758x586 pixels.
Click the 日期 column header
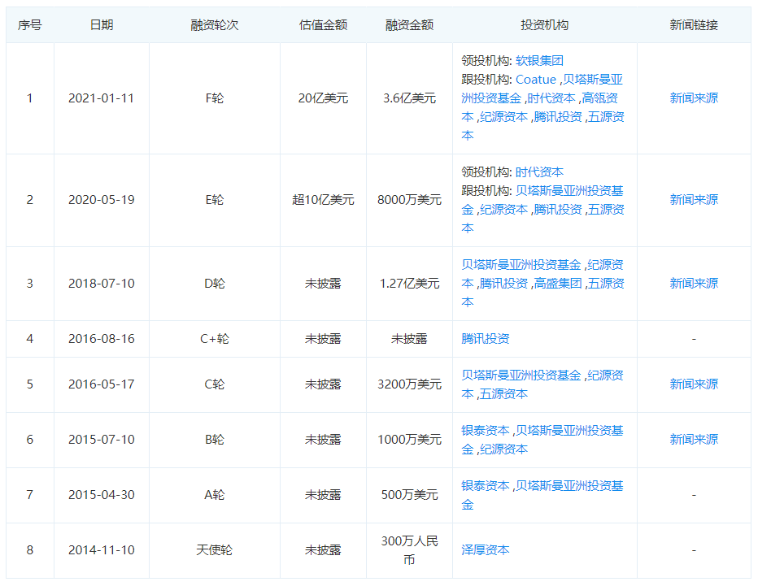102,25
